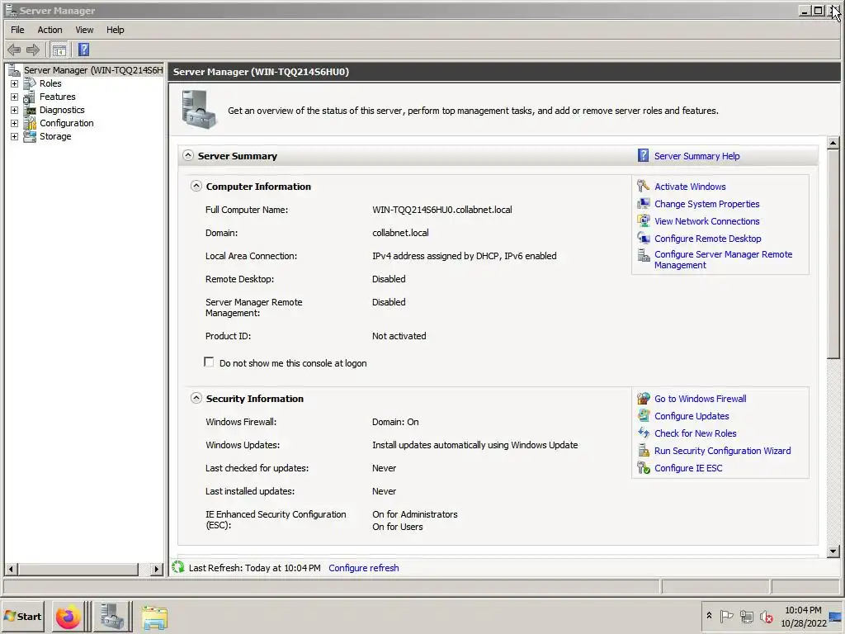Open the Action menu

pos(50,30)
